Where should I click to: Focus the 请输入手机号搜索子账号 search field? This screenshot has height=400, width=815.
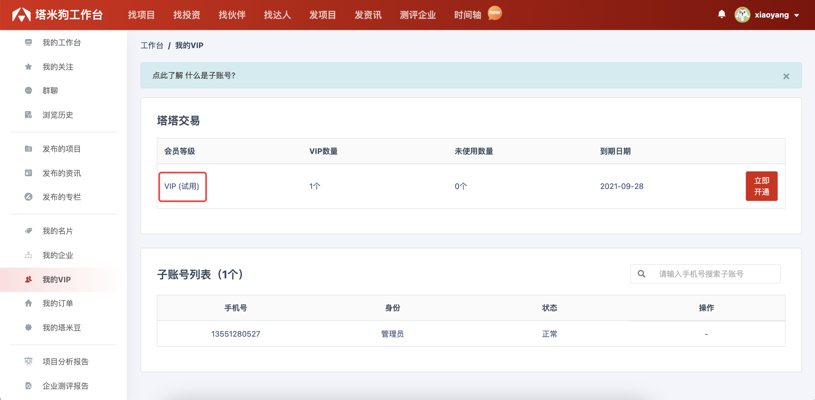705,274
